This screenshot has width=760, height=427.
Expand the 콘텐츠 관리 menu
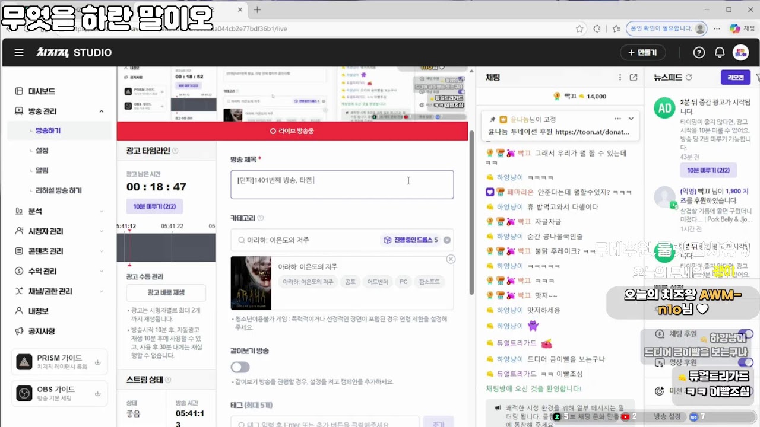point(102,251)
